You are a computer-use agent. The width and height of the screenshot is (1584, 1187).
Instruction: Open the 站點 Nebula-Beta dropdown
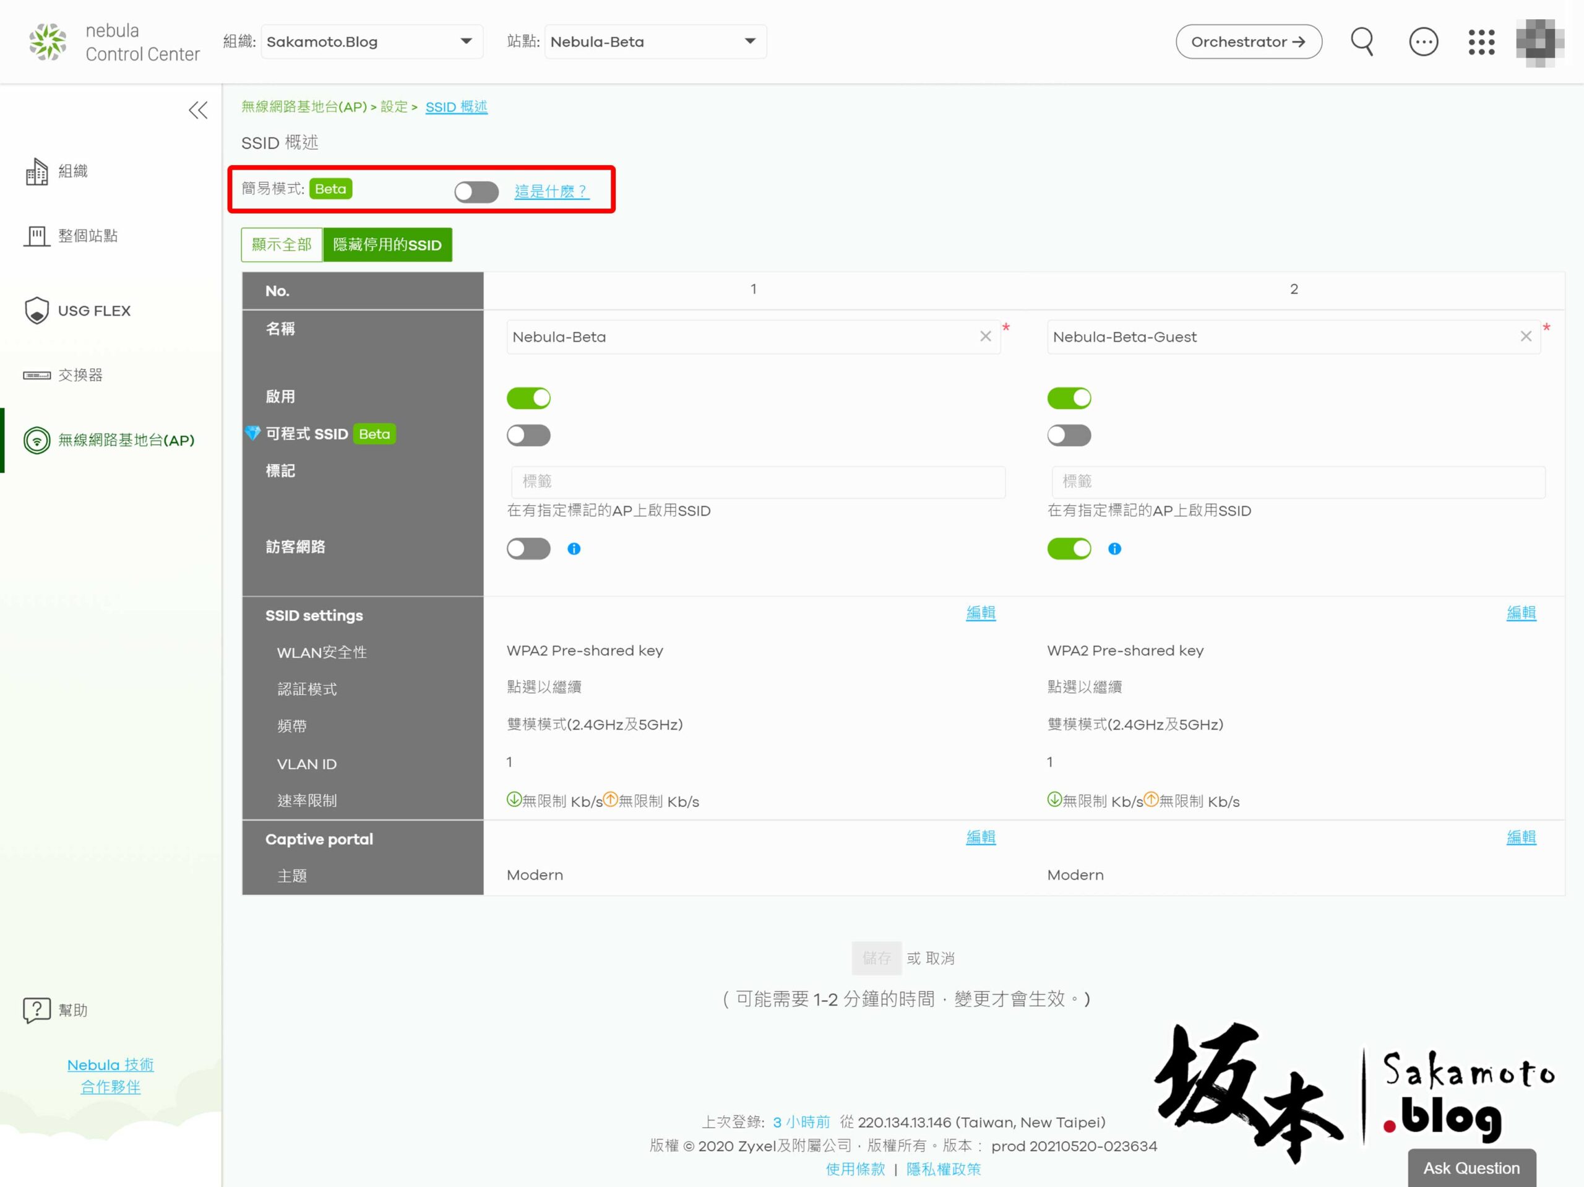pos(655,41)
